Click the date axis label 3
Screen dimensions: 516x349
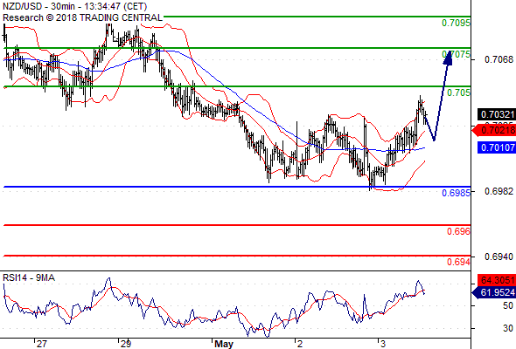[383, 344]
